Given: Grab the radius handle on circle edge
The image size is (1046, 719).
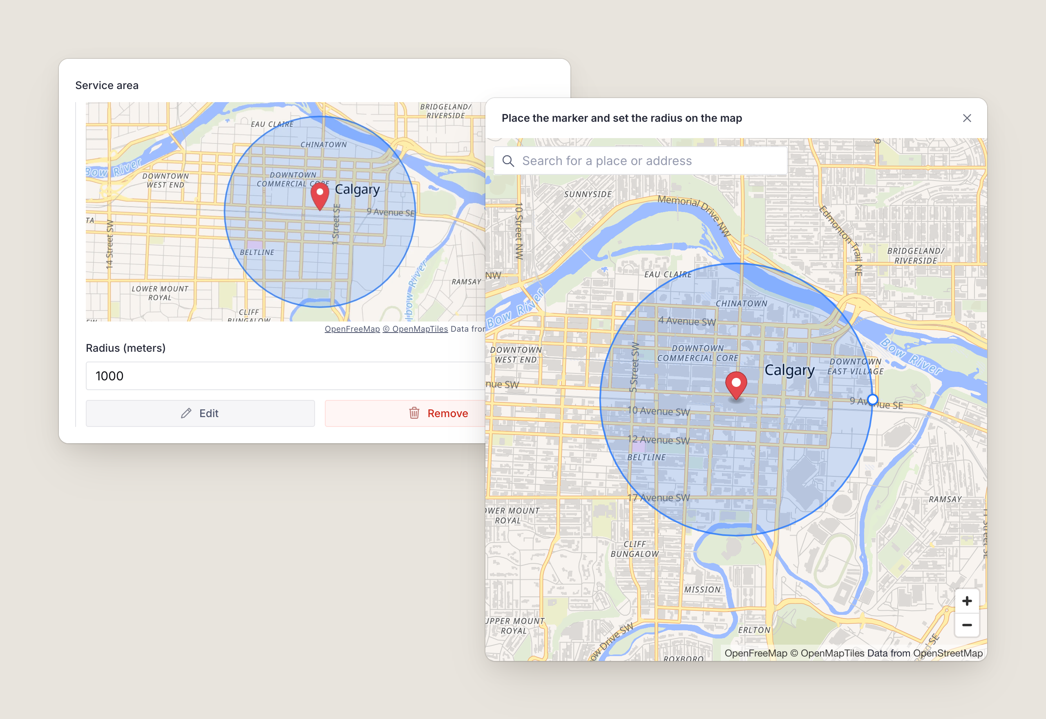Looking at the screenshot, I should 873,399.
